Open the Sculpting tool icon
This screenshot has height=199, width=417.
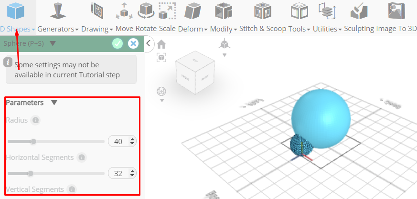coord(359,10)
